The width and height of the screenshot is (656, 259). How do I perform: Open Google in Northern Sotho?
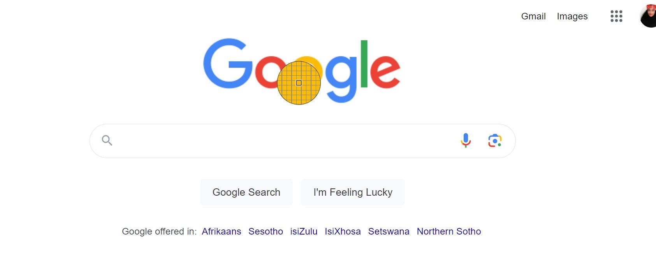(448, 231)
